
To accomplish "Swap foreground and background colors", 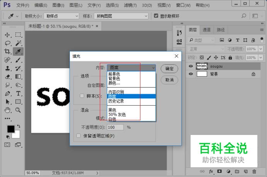I will (19, 126).
